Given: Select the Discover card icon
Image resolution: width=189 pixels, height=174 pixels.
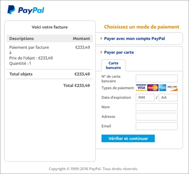Looking at the screenshot, I should pyautogui.click(x=172, y=88).
